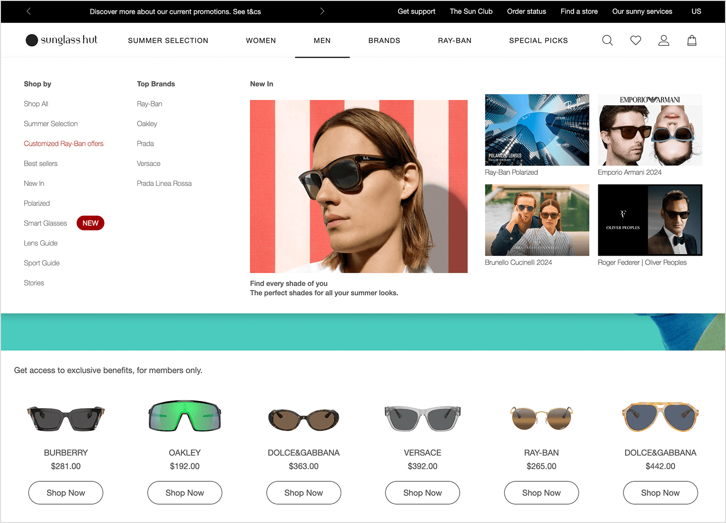Viewport: 726px width, 523px height.
Task: Click the Emporio Armani 2024 caption
Action: pyautogui.click(x=629, y=172)
